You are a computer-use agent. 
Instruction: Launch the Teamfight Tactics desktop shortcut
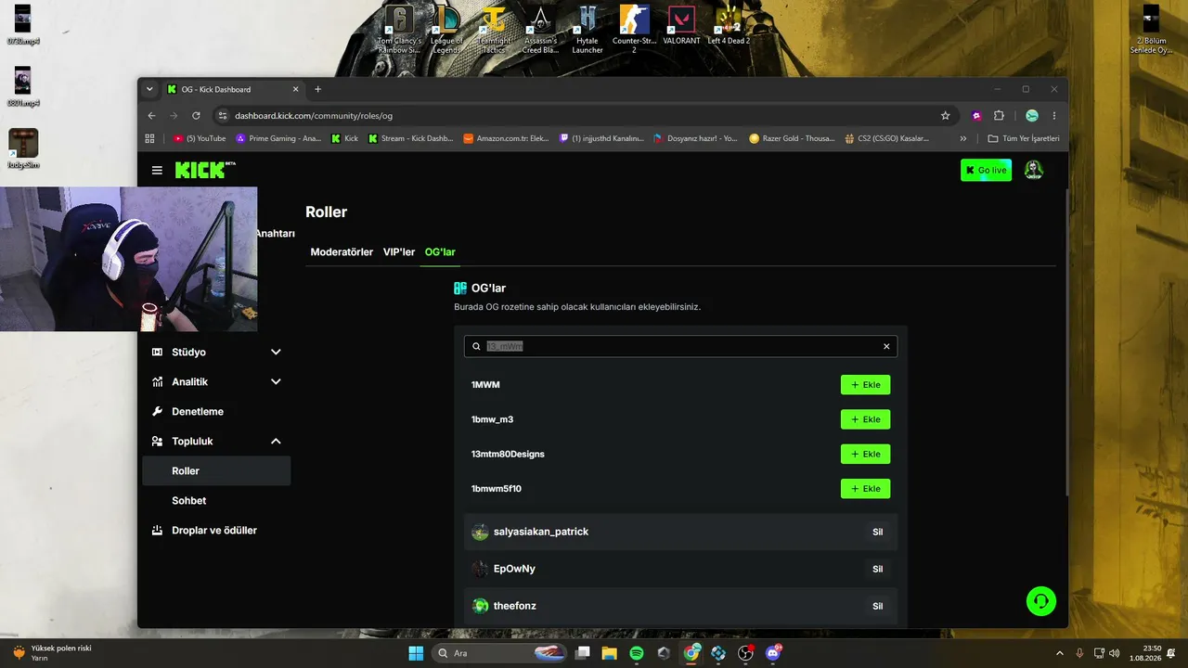[494, 30]
